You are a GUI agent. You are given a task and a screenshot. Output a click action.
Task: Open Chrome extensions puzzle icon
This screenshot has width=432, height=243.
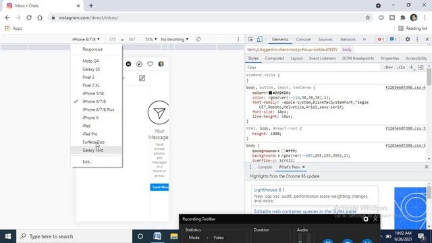pos(403,18)
